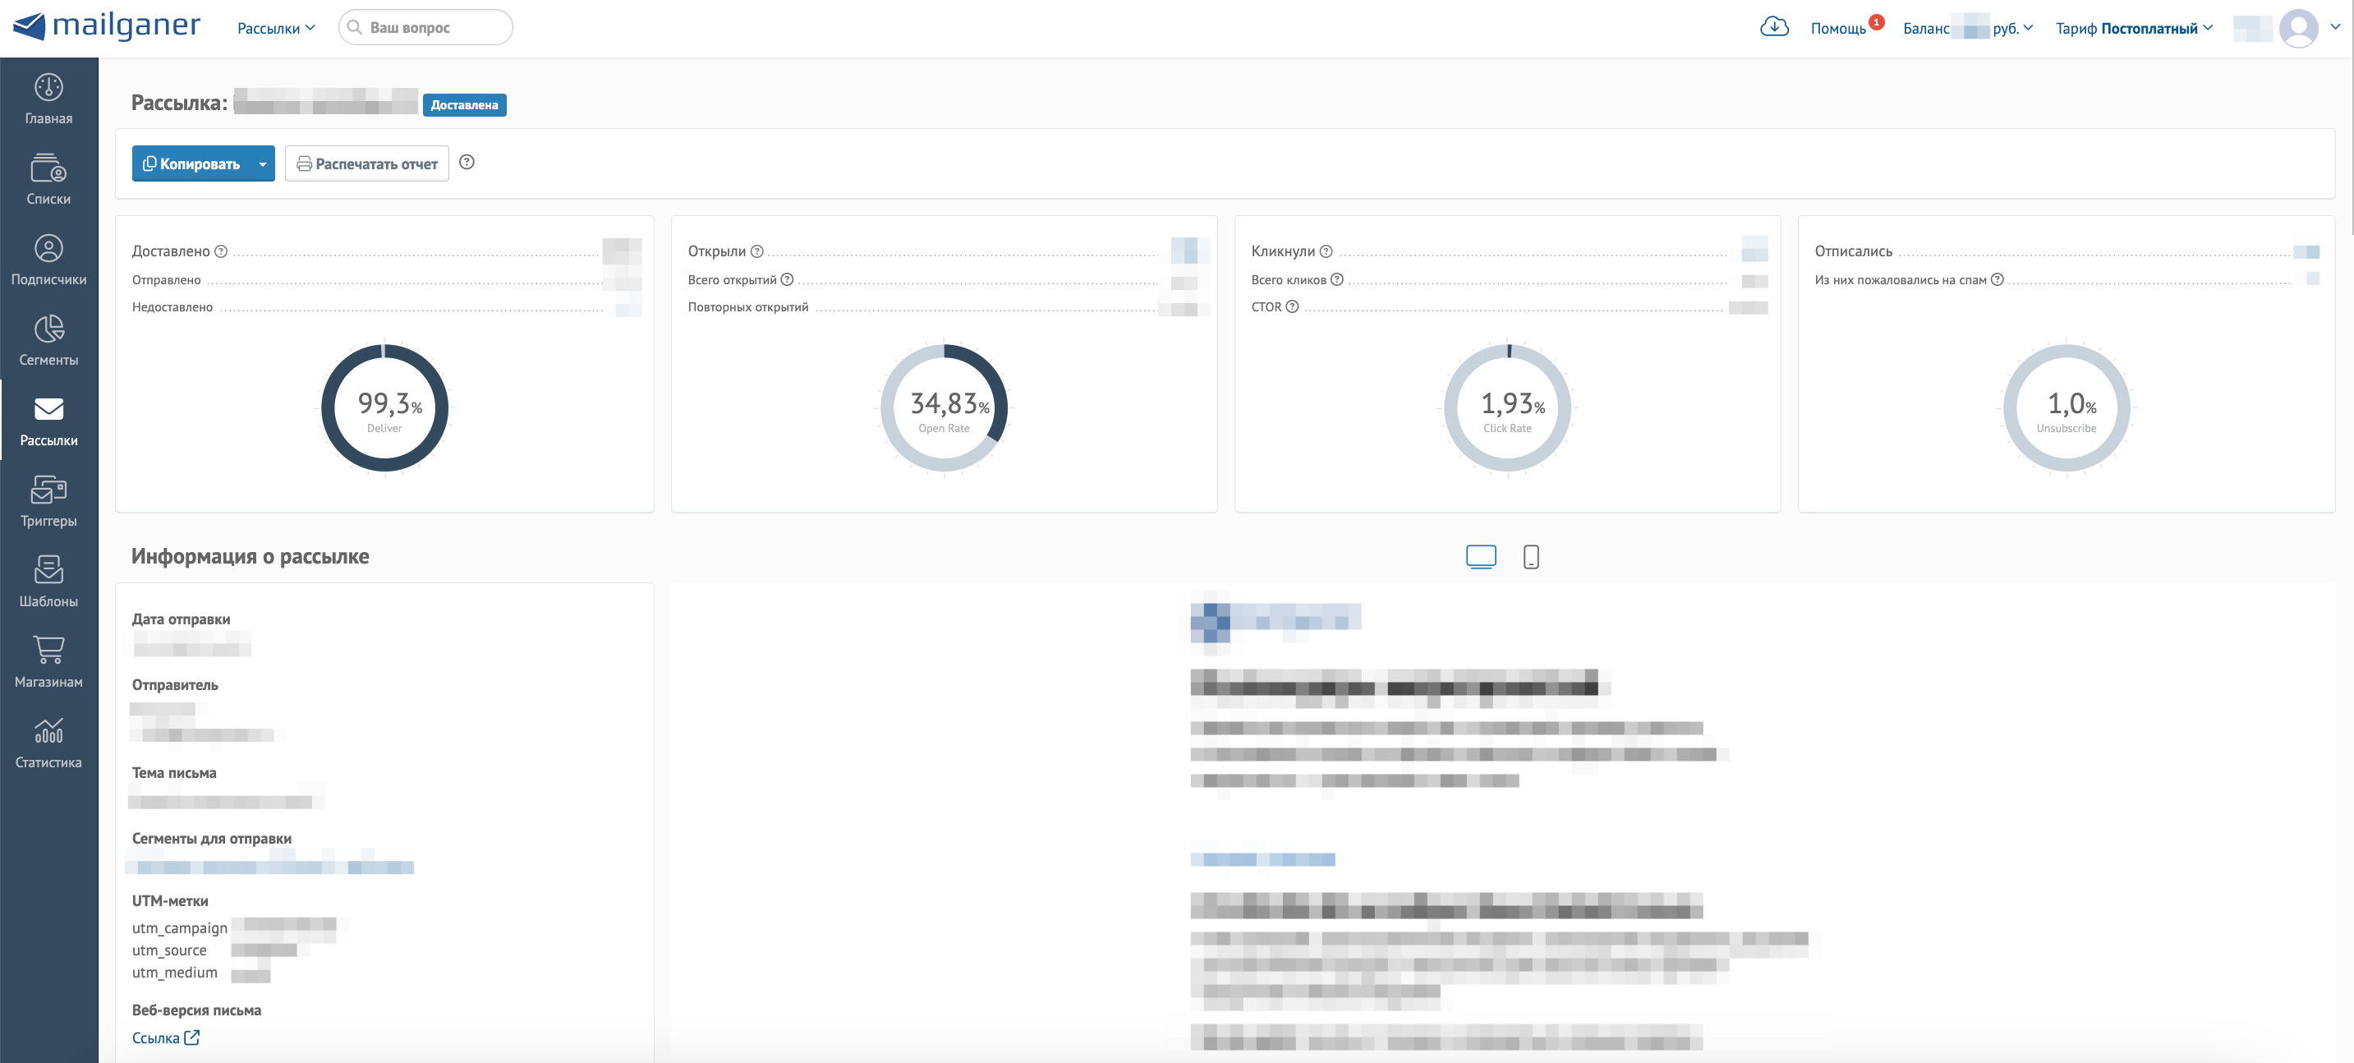Click the download icon in the top bar

[x=1774, y=26]
